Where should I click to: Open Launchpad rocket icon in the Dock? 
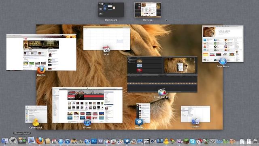click(x=13, y=141)
